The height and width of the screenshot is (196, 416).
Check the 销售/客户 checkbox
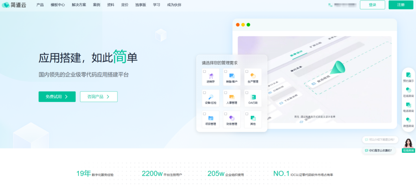point(226,72)
